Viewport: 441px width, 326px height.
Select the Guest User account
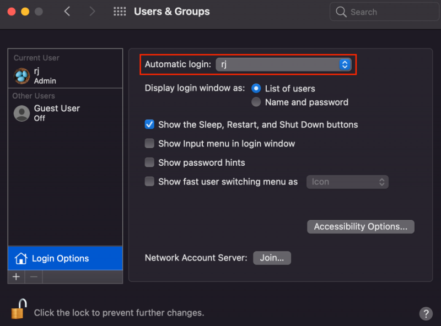(56, 113)
